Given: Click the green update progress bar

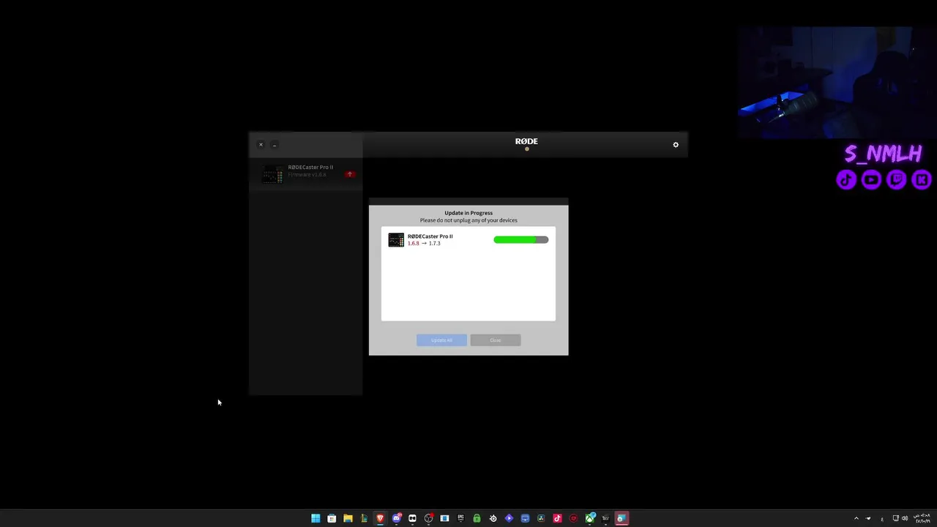Looking at the screenshot, I should tap(520, 239).
